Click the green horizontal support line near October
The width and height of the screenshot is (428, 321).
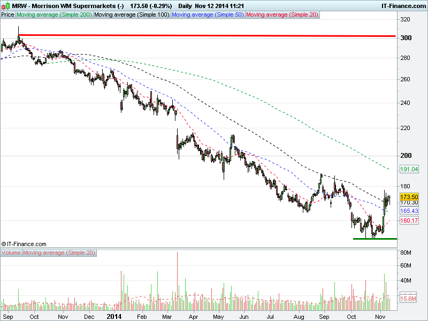coord(375,239)
